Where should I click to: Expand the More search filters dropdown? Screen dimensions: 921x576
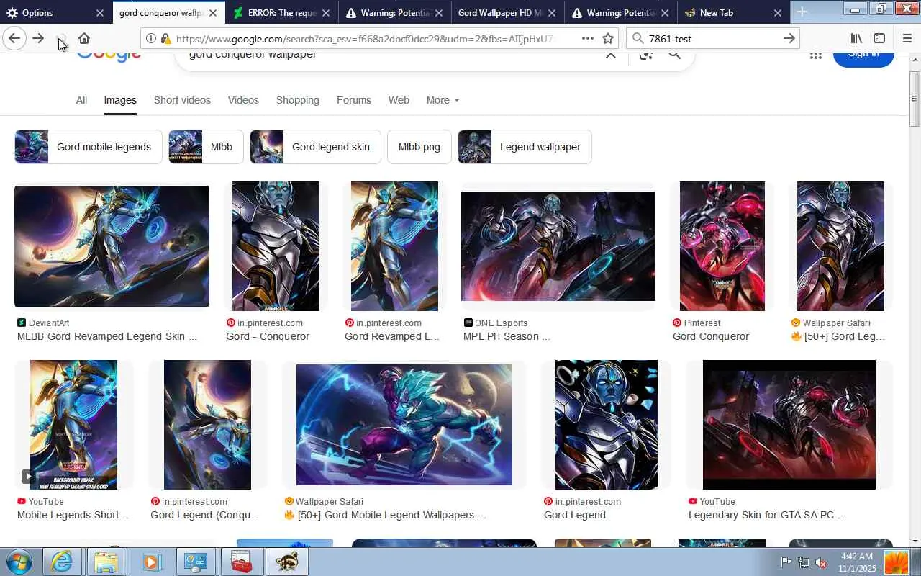443,100
